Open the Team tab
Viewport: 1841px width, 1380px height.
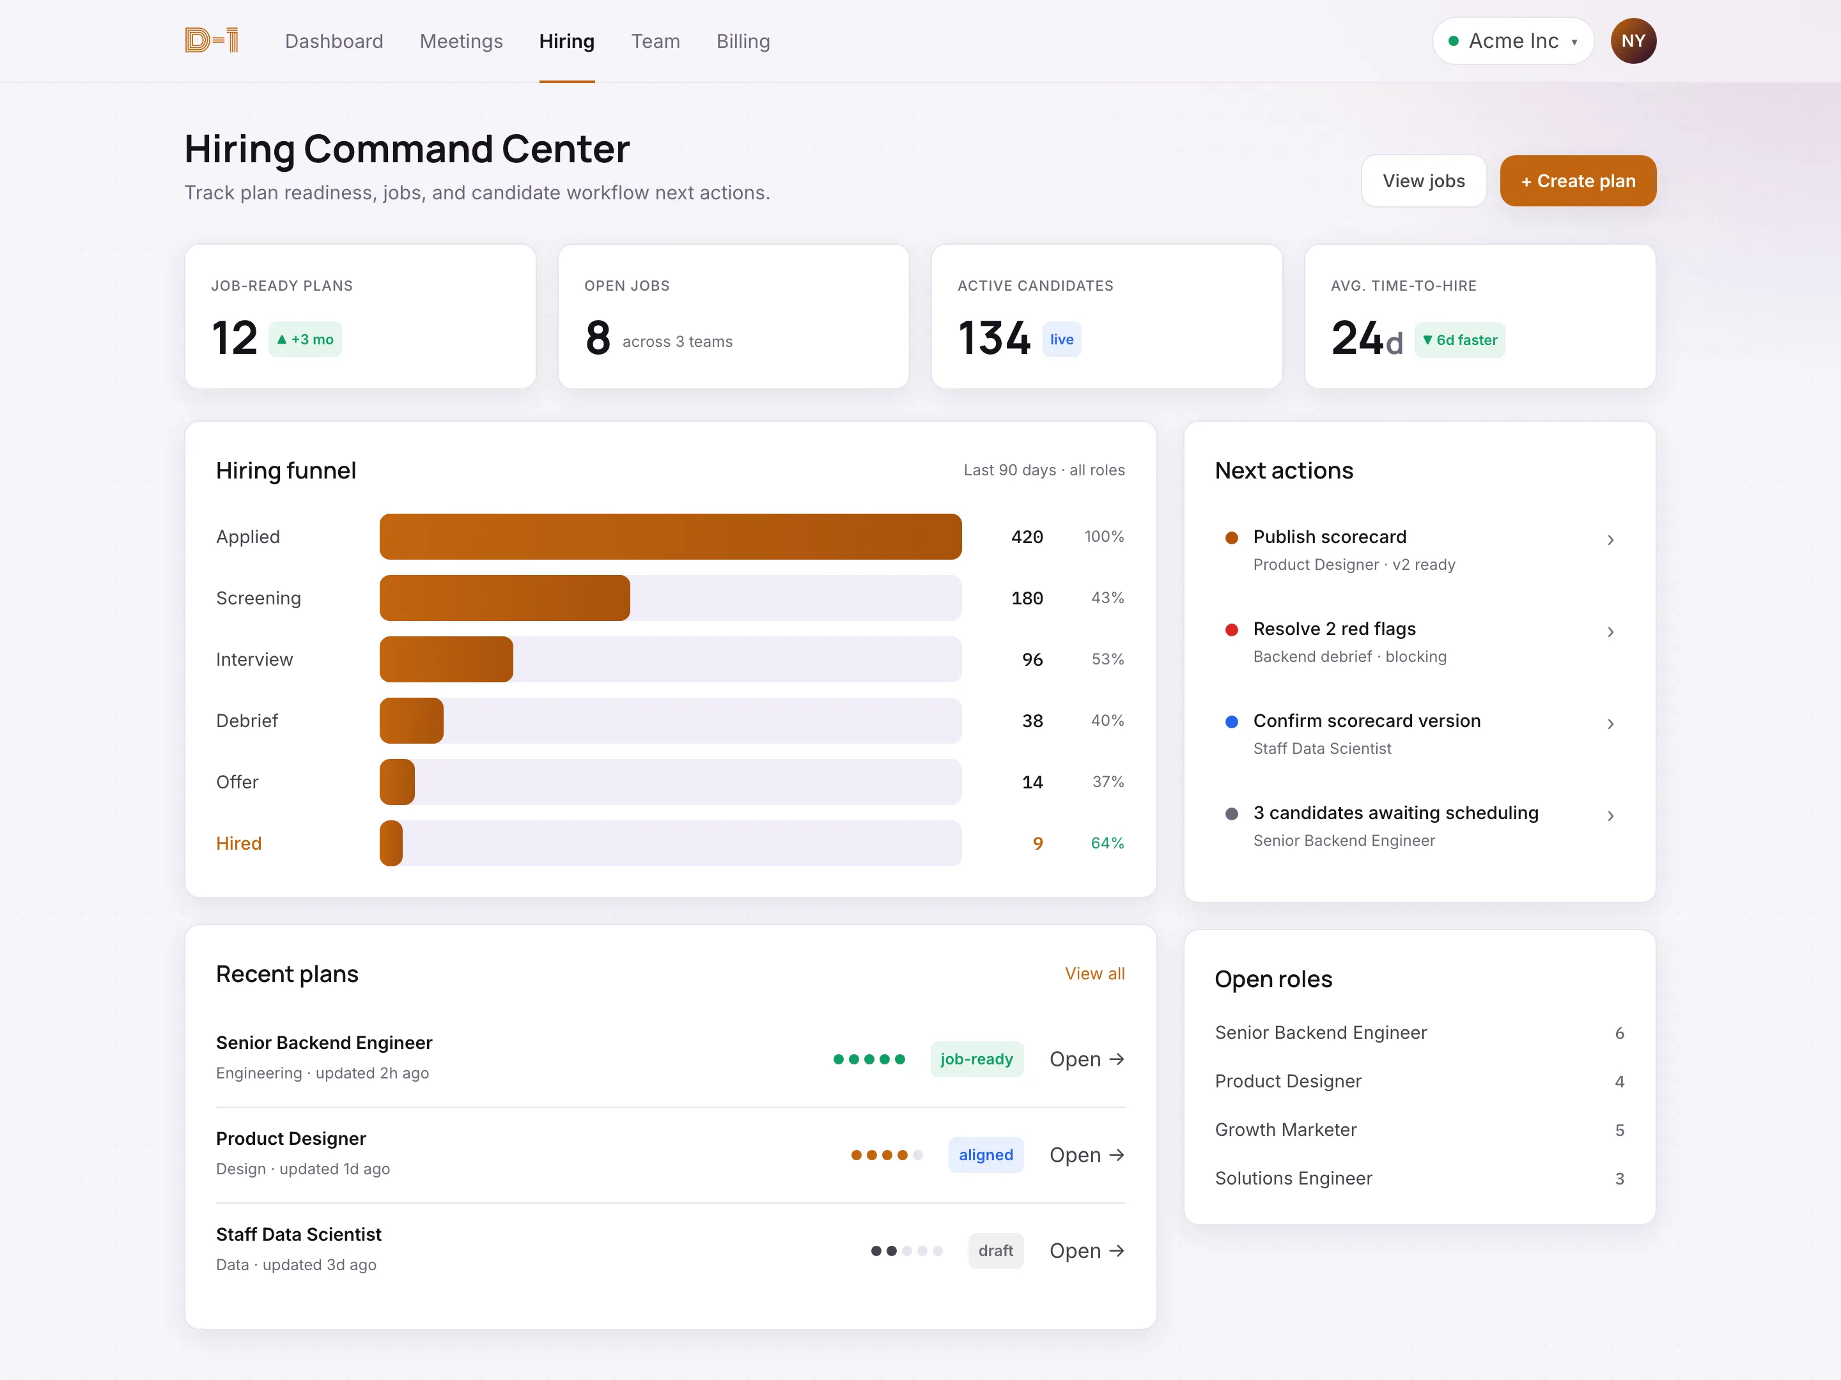656,41
